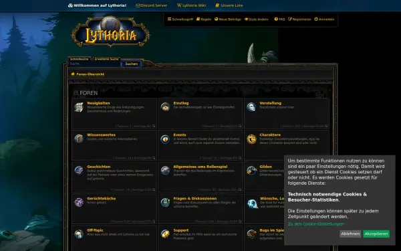Open the Lythoria Wiki link

pos(192,5)
